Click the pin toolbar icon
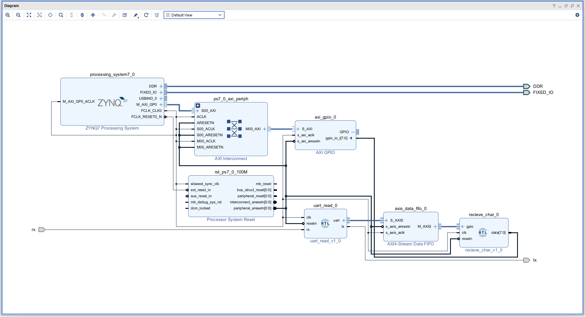 pyautogui.click(x=136, y=15)
